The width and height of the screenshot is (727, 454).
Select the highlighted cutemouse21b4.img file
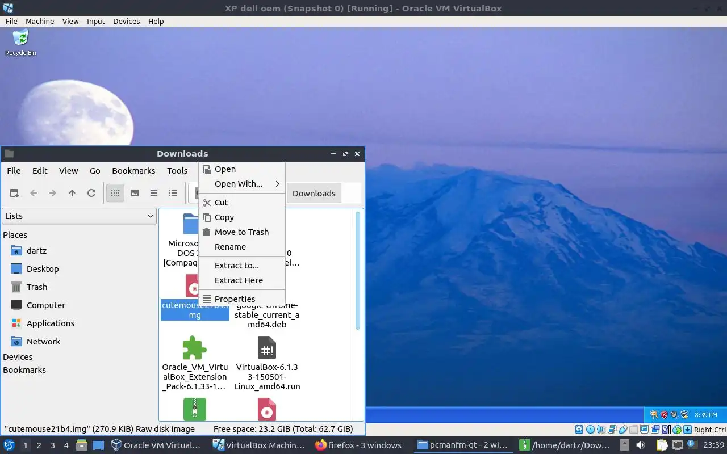[x=195, y=310]
